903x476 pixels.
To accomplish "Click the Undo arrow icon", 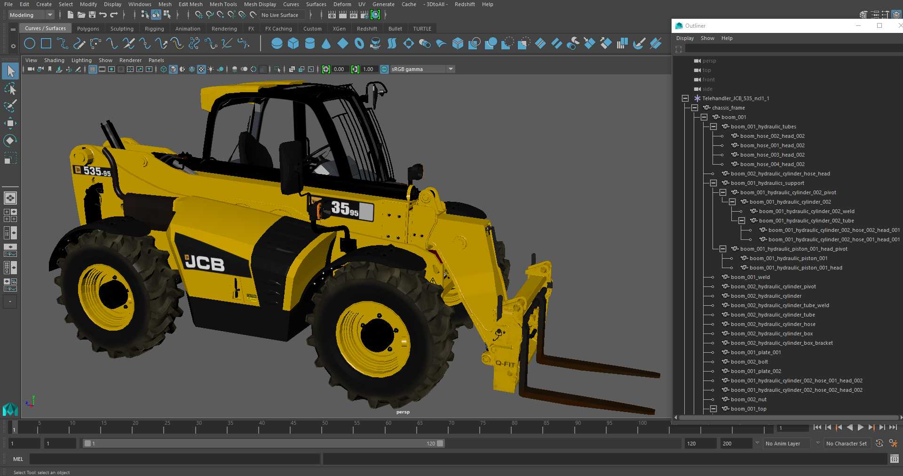I will 103,15.
